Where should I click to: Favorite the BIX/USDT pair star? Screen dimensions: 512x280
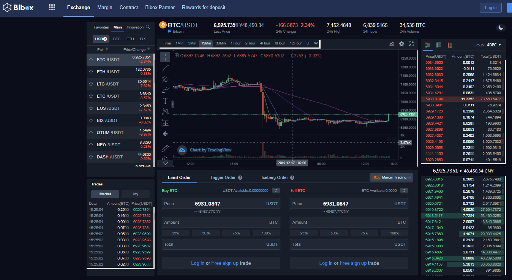click(x=91, y=120)
